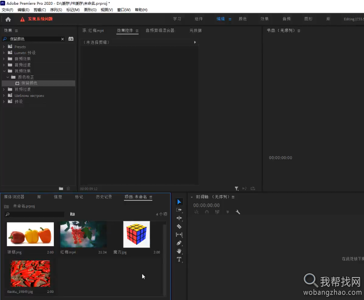364x300 pixels.
Task: Toggle add markers button in timeline
Action: [228, 212]
